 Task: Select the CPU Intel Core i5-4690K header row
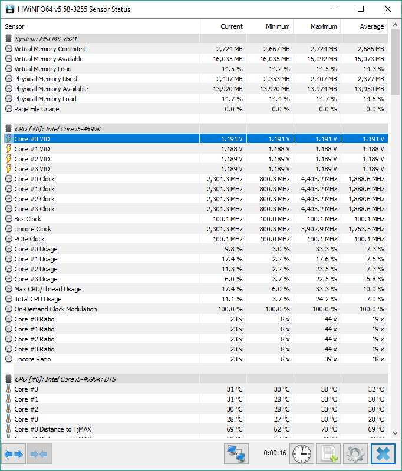(58, 129)
